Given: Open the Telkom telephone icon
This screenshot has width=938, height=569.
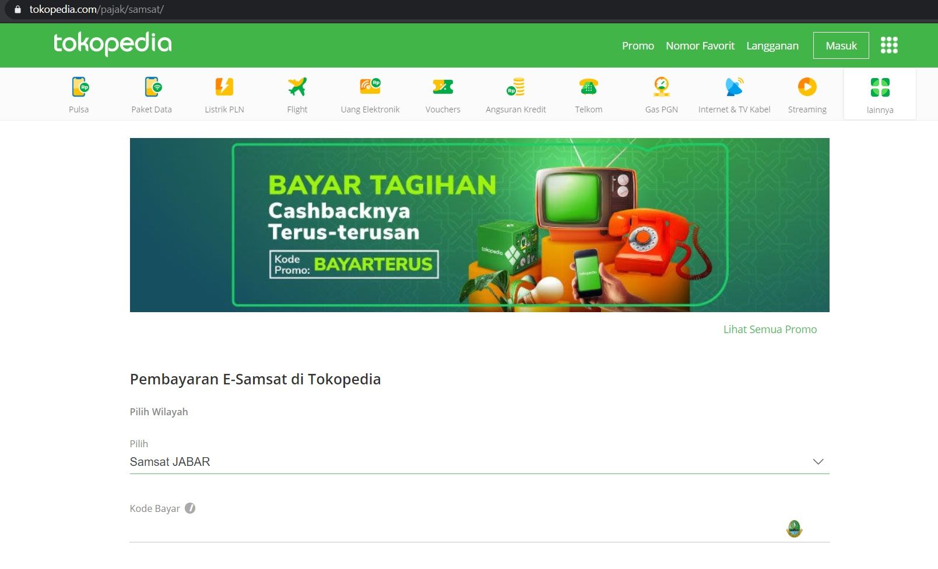Looking at the screenshot, I should pos(589,87).
